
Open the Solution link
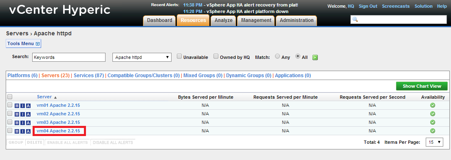[423, 6]
